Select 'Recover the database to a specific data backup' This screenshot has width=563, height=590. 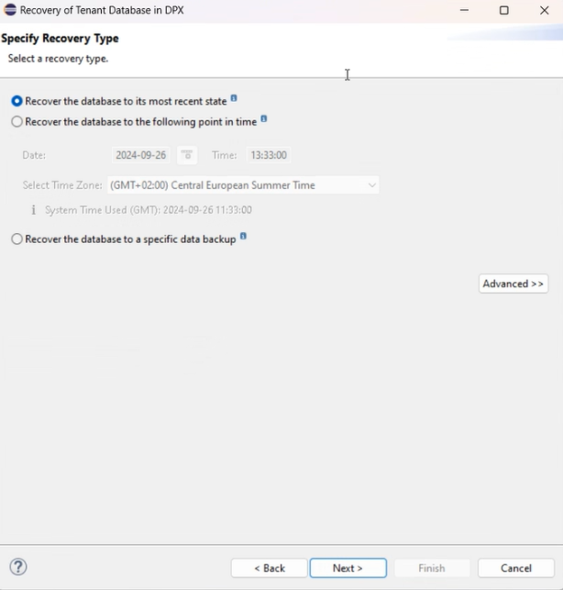17,239
